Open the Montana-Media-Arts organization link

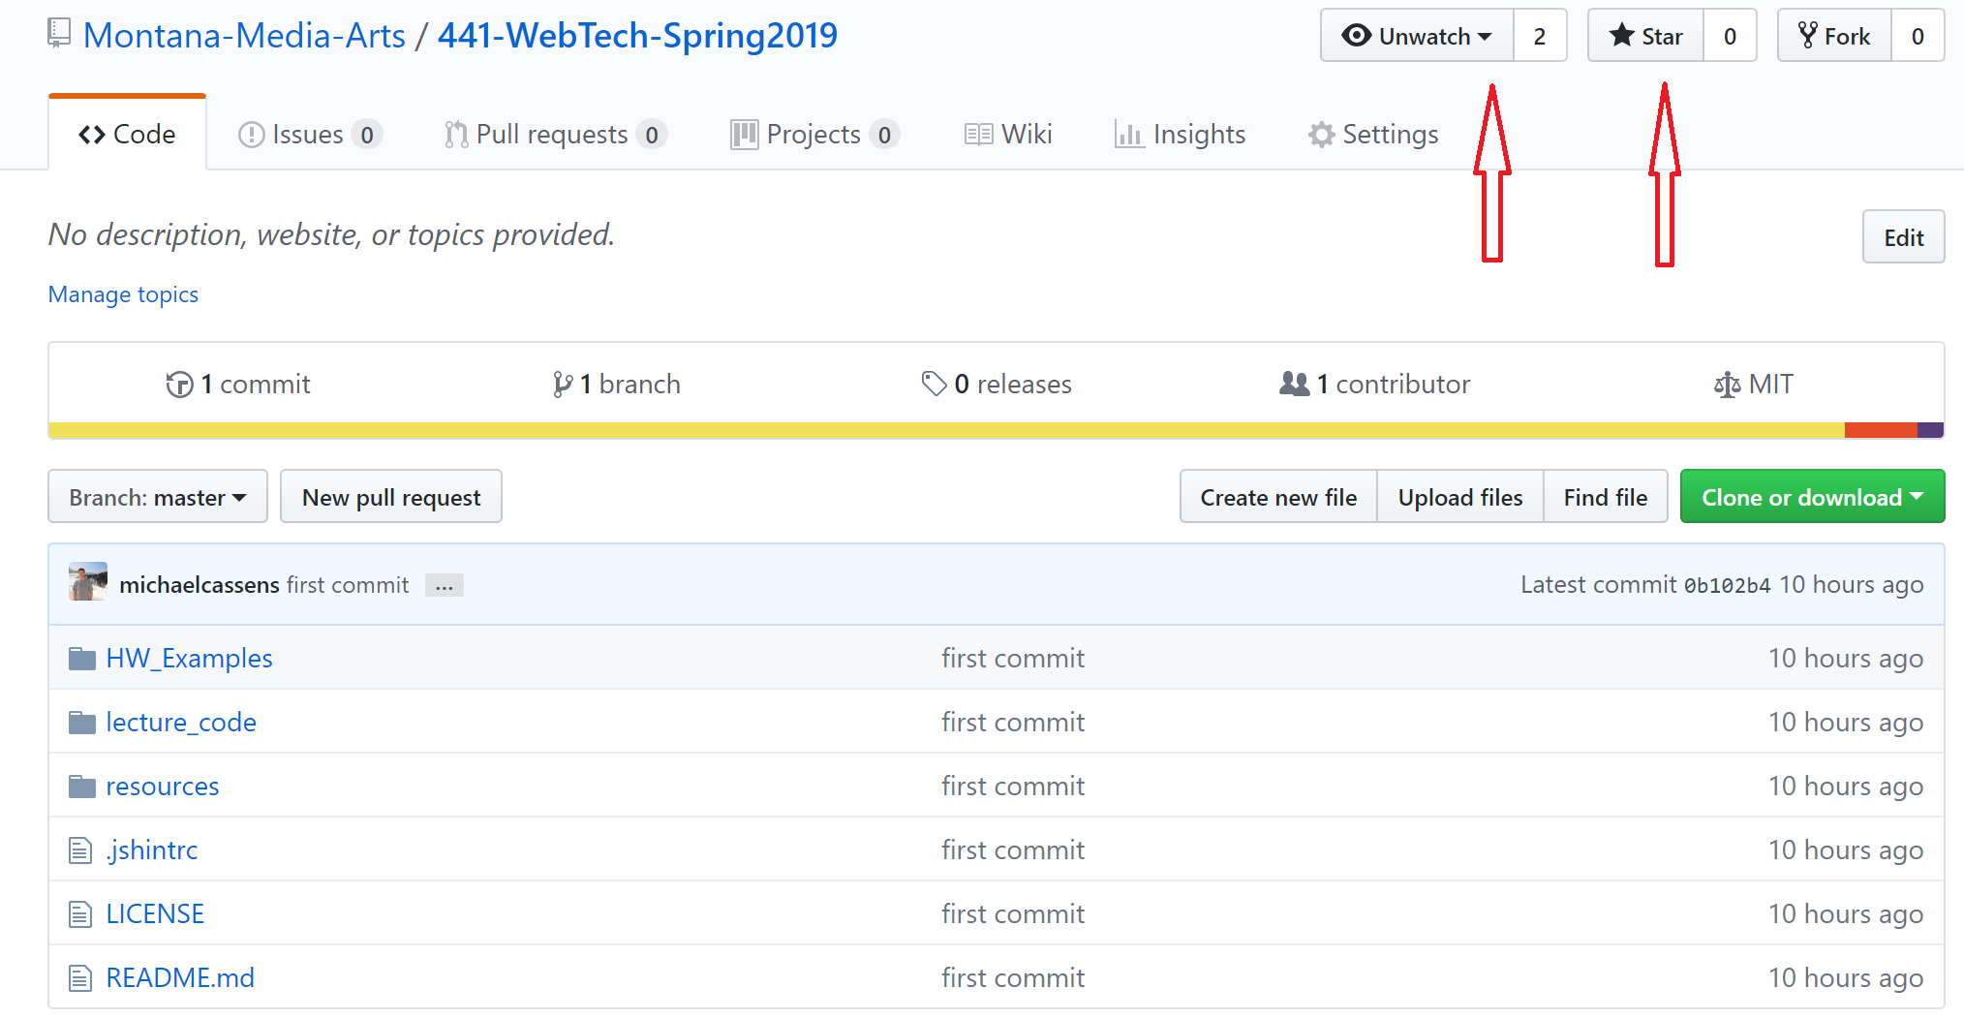click(x=244, y=36)
